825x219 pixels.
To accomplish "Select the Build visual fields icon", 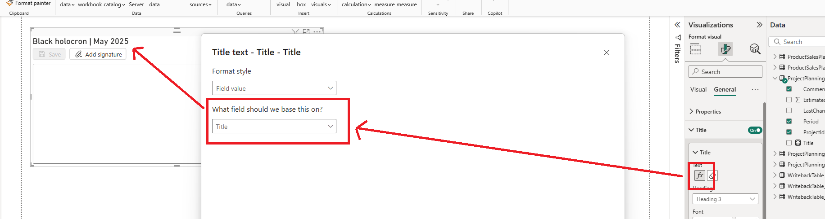I will pyautogui.click(x=696, y=49).
